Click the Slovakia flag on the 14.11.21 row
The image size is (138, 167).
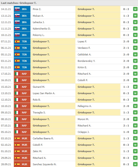(17, 9)
